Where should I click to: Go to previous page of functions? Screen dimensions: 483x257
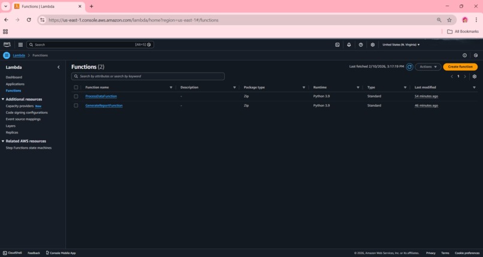tap(452, 76)
